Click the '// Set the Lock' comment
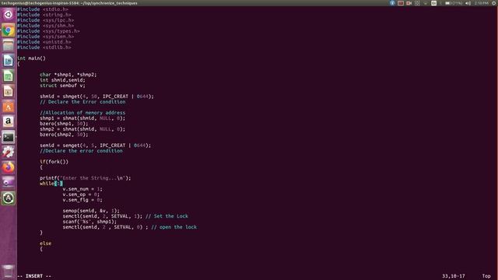 tap(167, 216)
